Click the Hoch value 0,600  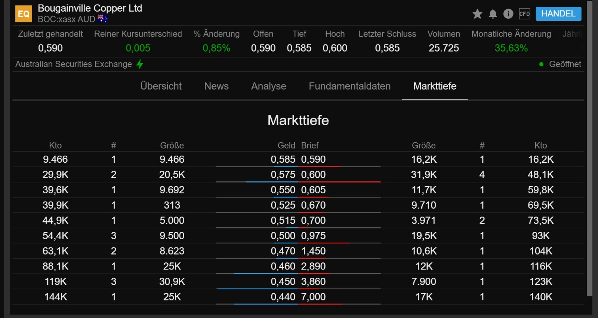tap(335, 48)
